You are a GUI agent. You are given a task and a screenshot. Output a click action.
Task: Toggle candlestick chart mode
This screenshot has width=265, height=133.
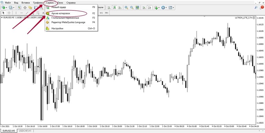coord(115,8)
